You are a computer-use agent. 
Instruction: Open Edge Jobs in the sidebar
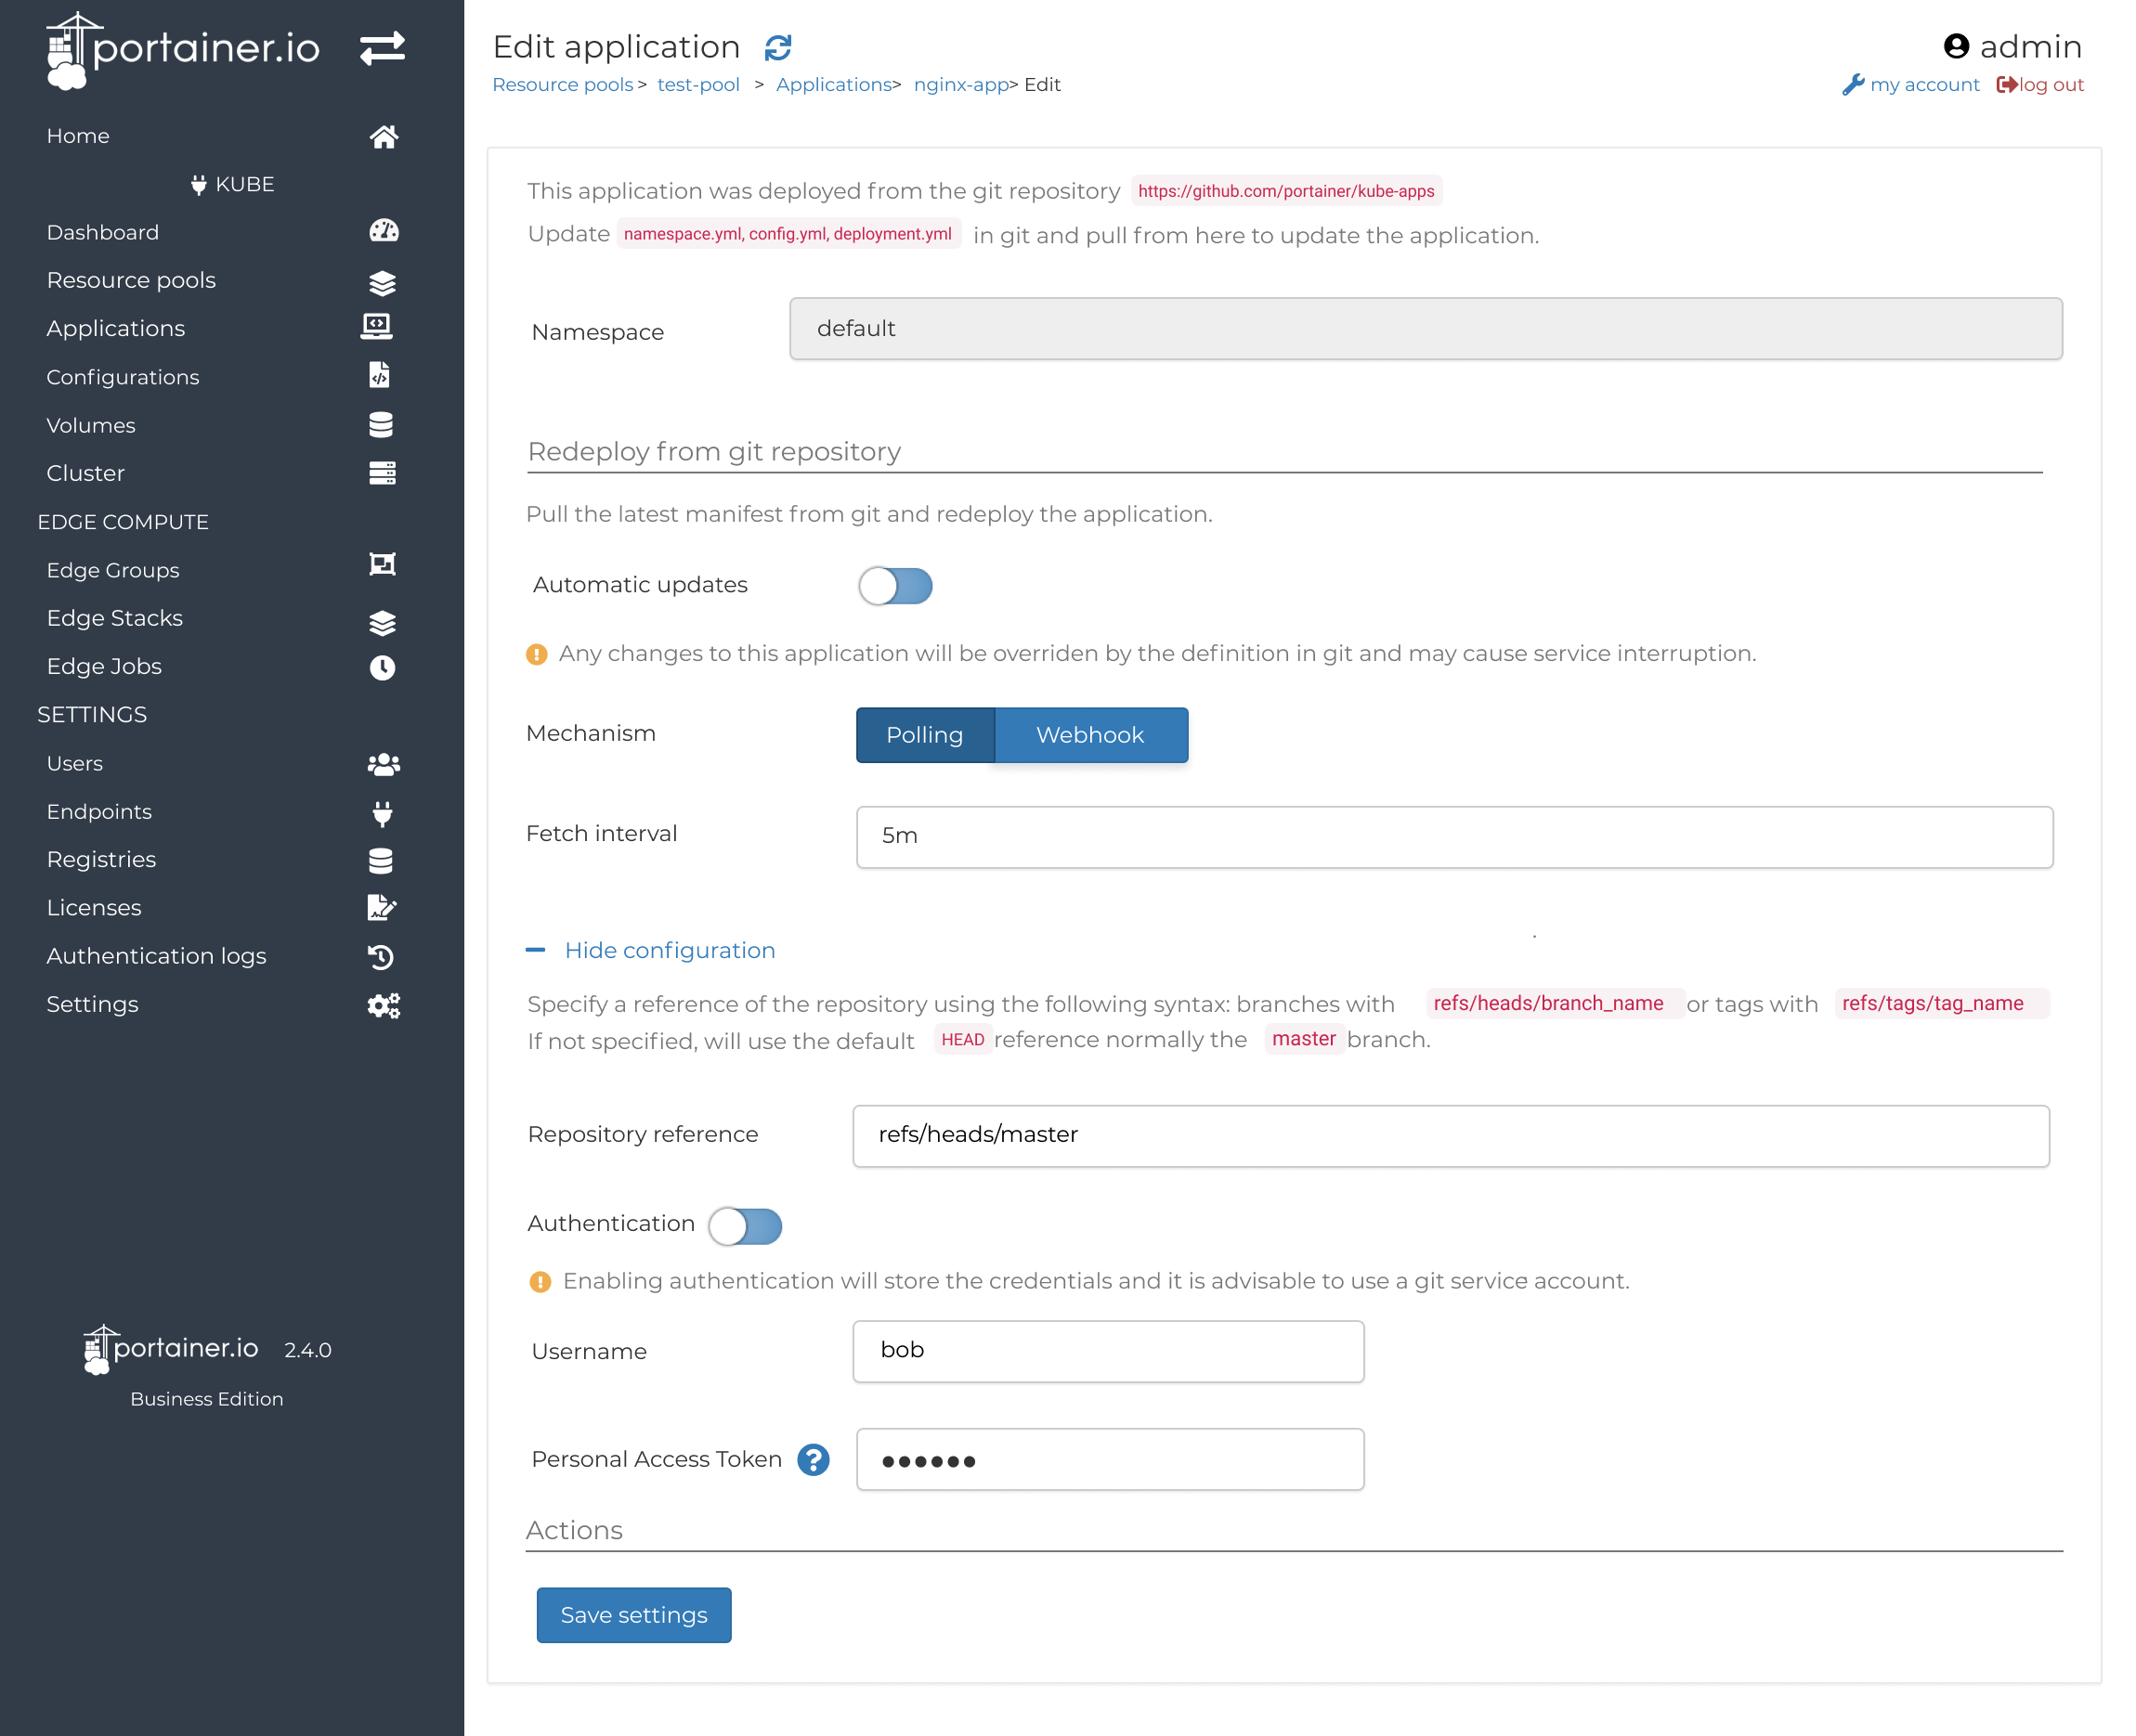[104, 666]
